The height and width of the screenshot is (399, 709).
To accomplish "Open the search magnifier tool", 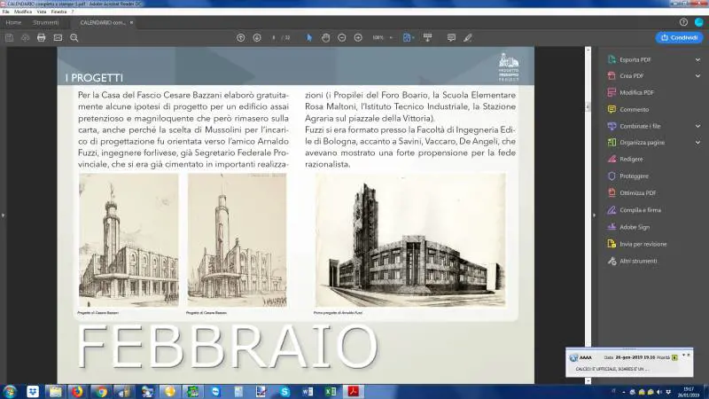I will click(x=74, y=38).
